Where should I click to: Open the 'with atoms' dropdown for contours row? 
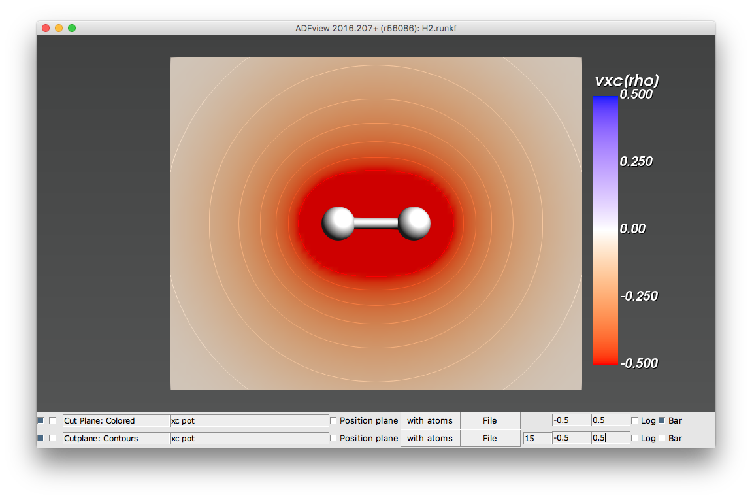click(429, 438)
